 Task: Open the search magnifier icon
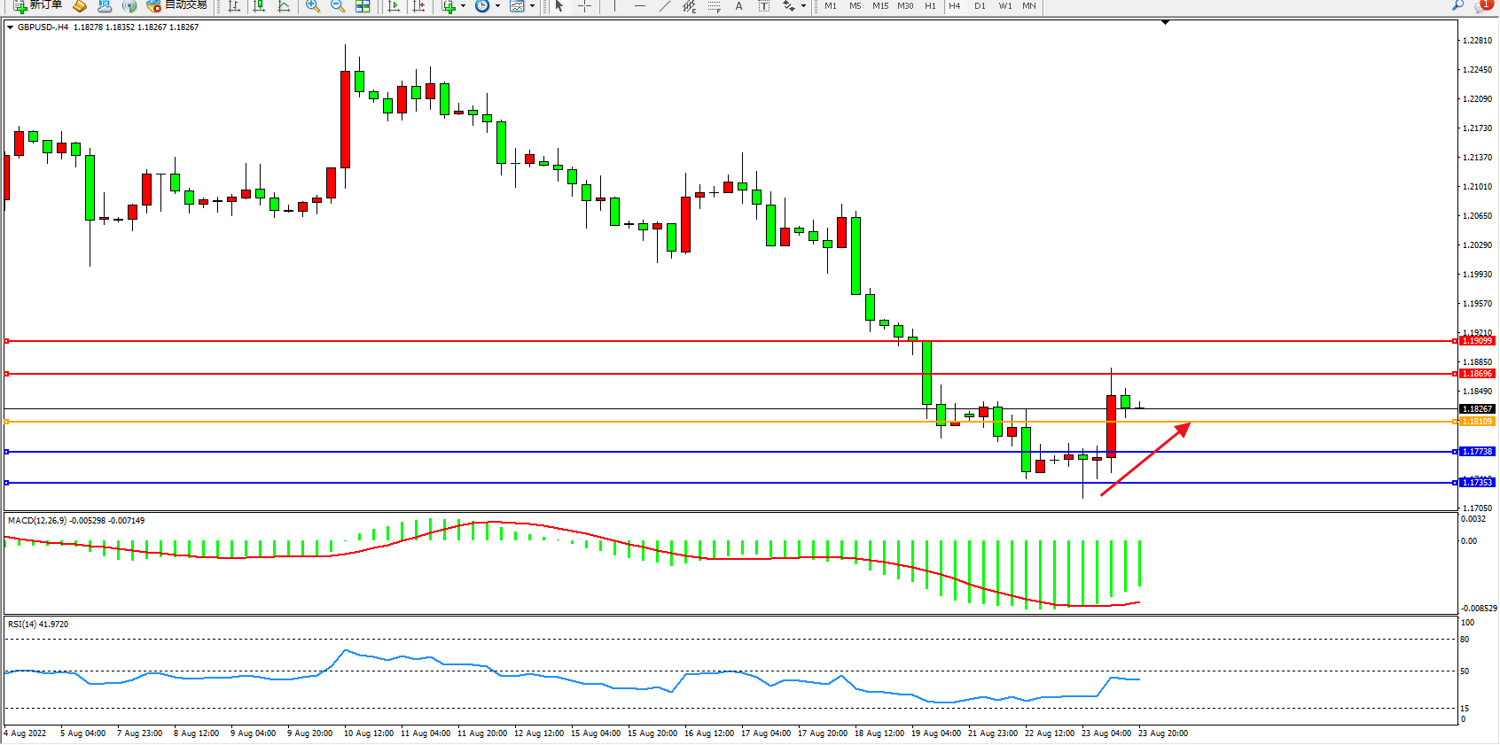click(1457, 5)
